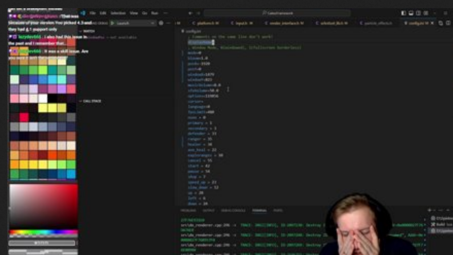The image size is (453, 255).
Task: Open the DEBUG CONSOLE panel tab
Action: click(x=233, y=211)
